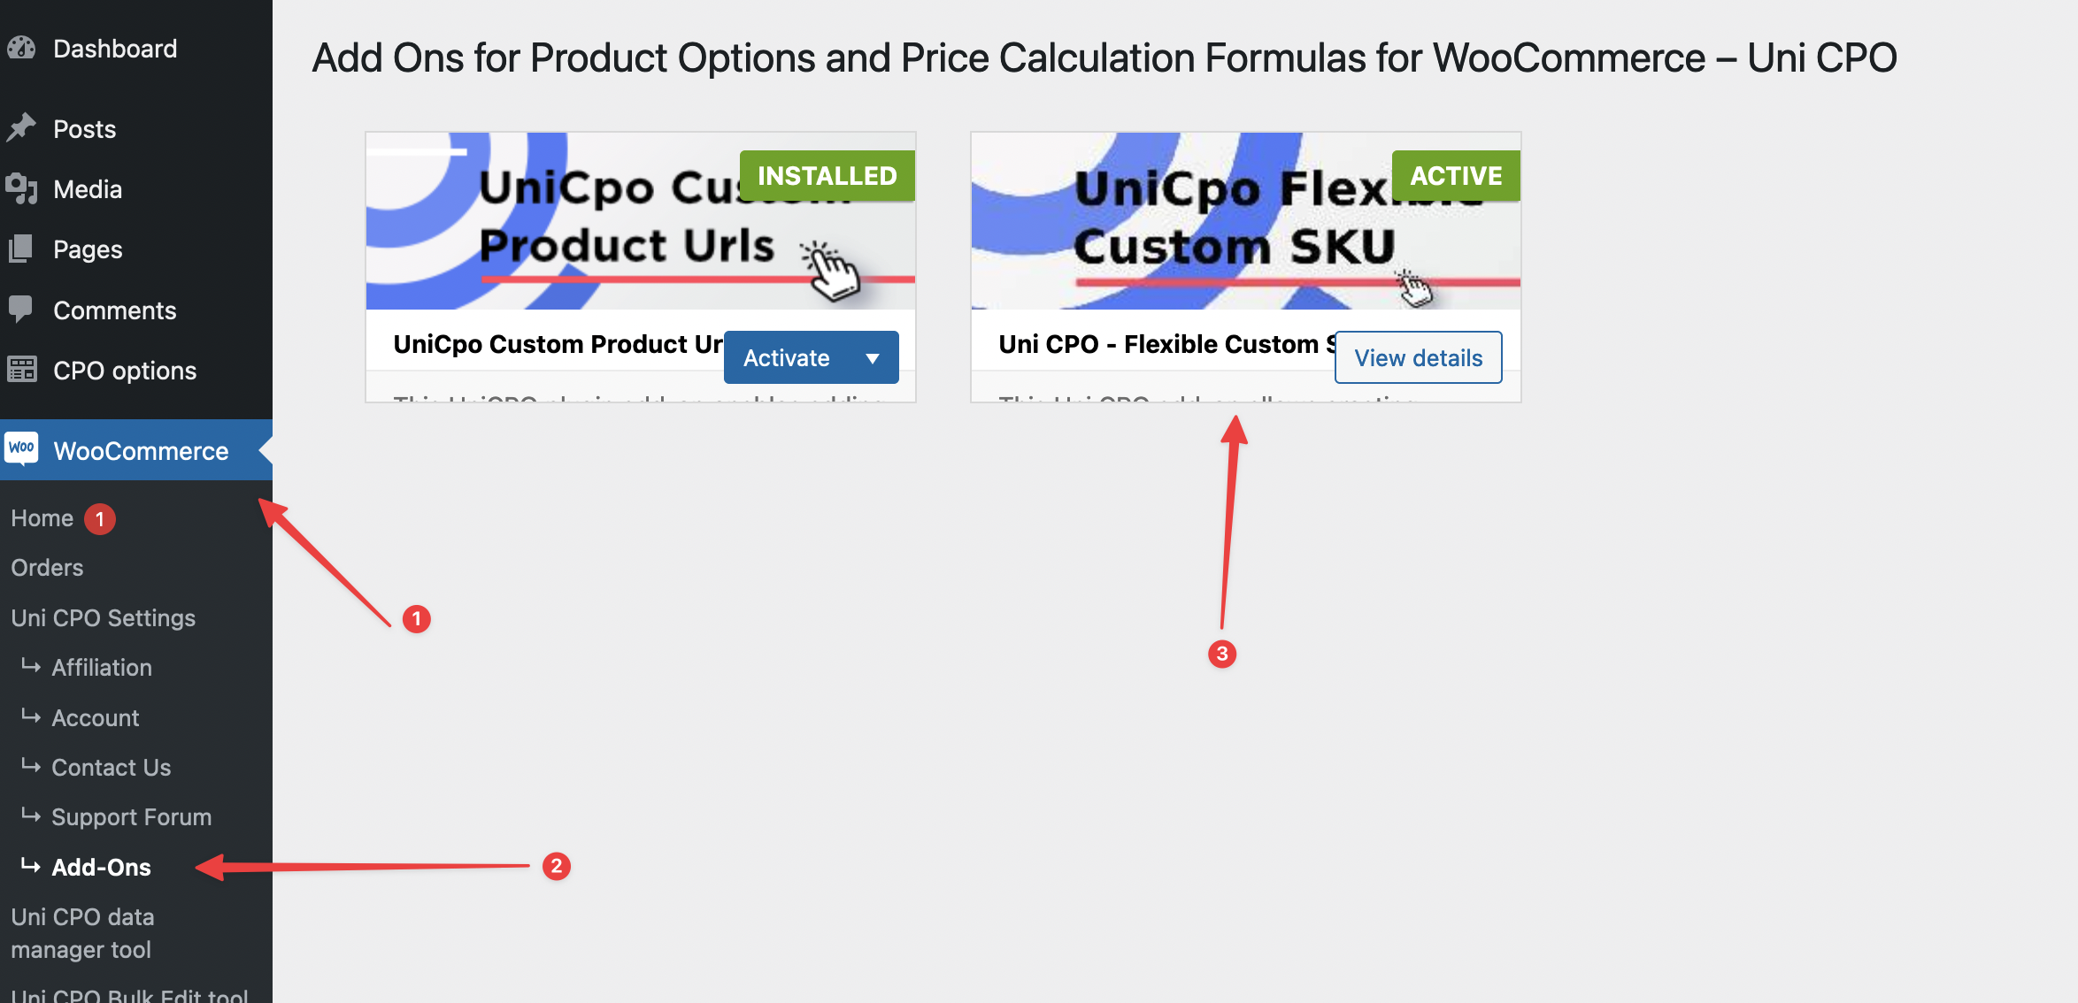This screenshot has width=2078, height=1003.
Task: Click the CPO options table icon
Action: pyautogui.click(x=21, y=370)
